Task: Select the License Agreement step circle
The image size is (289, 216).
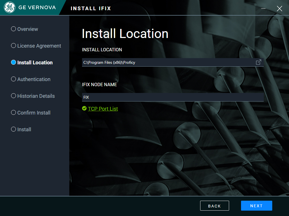Action: click(13, 46)
